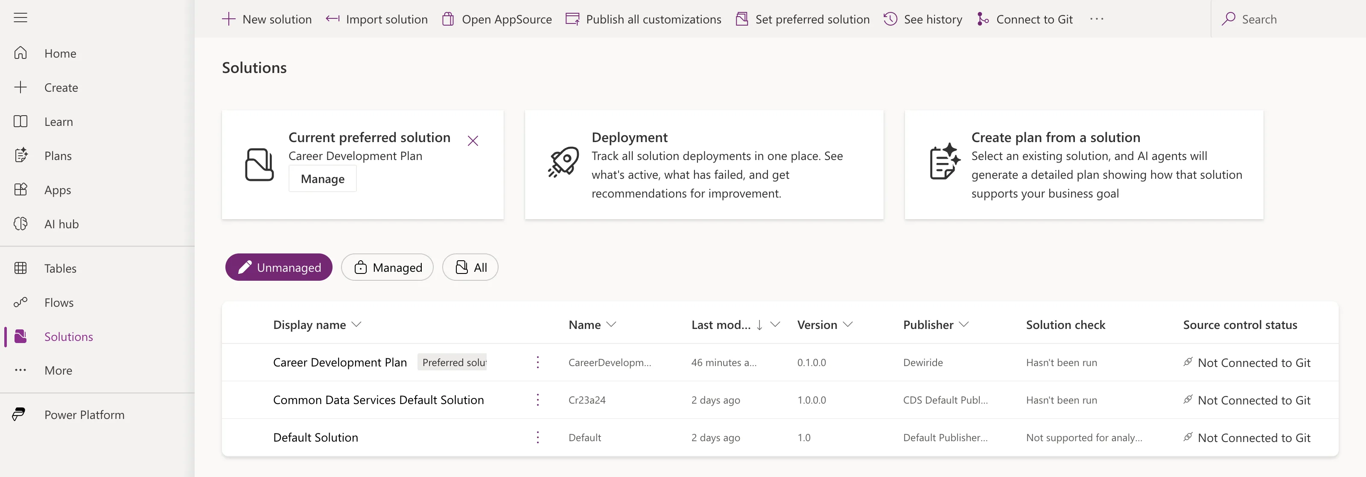This screenshot has height=477, width=1366.
Task: Click Publish all customizations
Action: click(643, 19)
